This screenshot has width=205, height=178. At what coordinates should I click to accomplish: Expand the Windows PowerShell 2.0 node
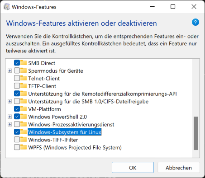coord(10,117)
